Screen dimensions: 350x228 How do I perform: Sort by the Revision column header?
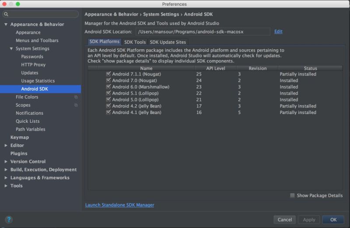click(258, 68)
